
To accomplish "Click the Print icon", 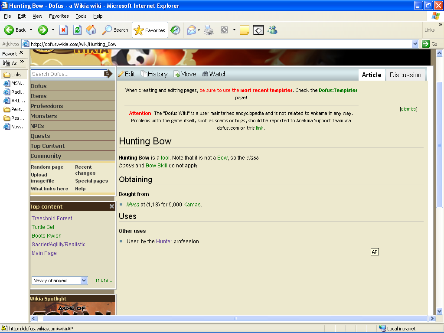I will 209,30.
